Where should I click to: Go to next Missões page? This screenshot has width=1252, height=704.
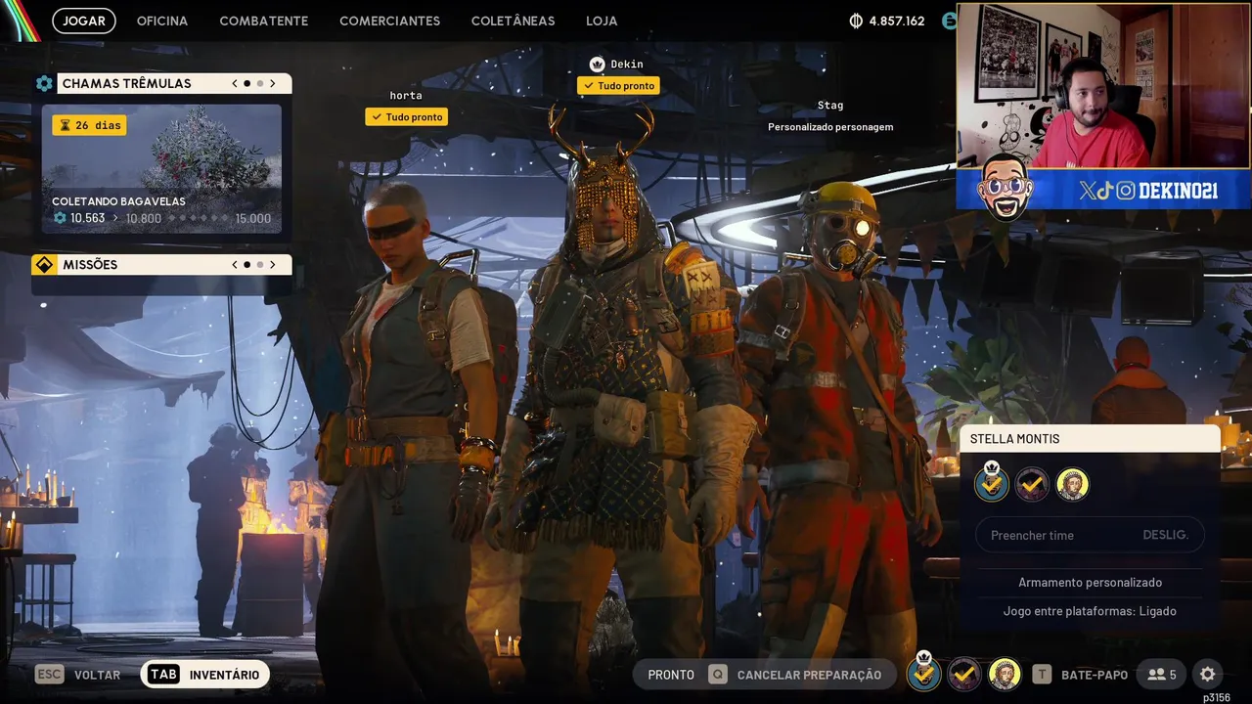273,265
